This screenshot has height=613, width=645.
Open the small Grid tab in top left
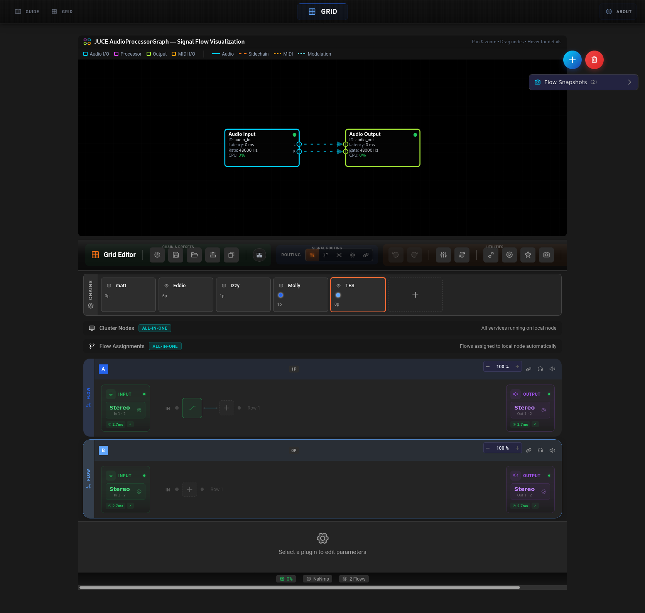(62, 12)
